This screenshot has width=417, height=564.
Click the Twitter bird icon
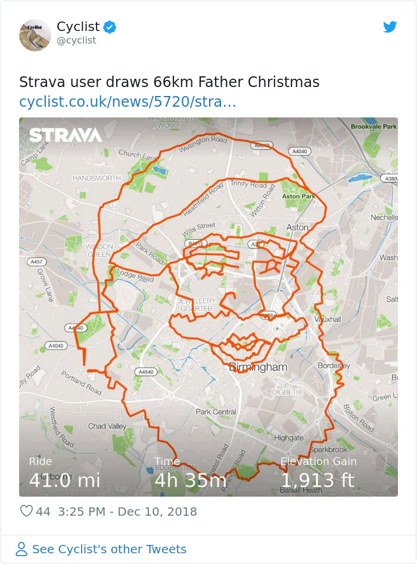tap(390, 27)
